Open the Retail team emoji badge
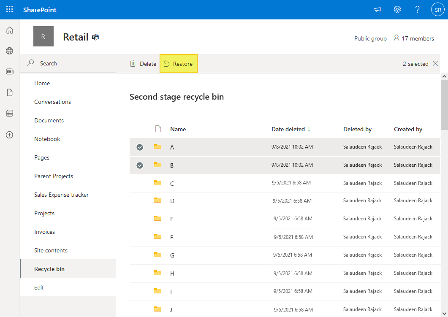Screen dimensions: 448x317 click(95, 37)
